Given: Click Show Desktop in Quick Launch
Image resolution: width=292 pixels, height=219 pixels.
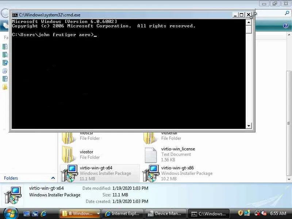Looking at the screenshot, I should click(x=26, y=214).
